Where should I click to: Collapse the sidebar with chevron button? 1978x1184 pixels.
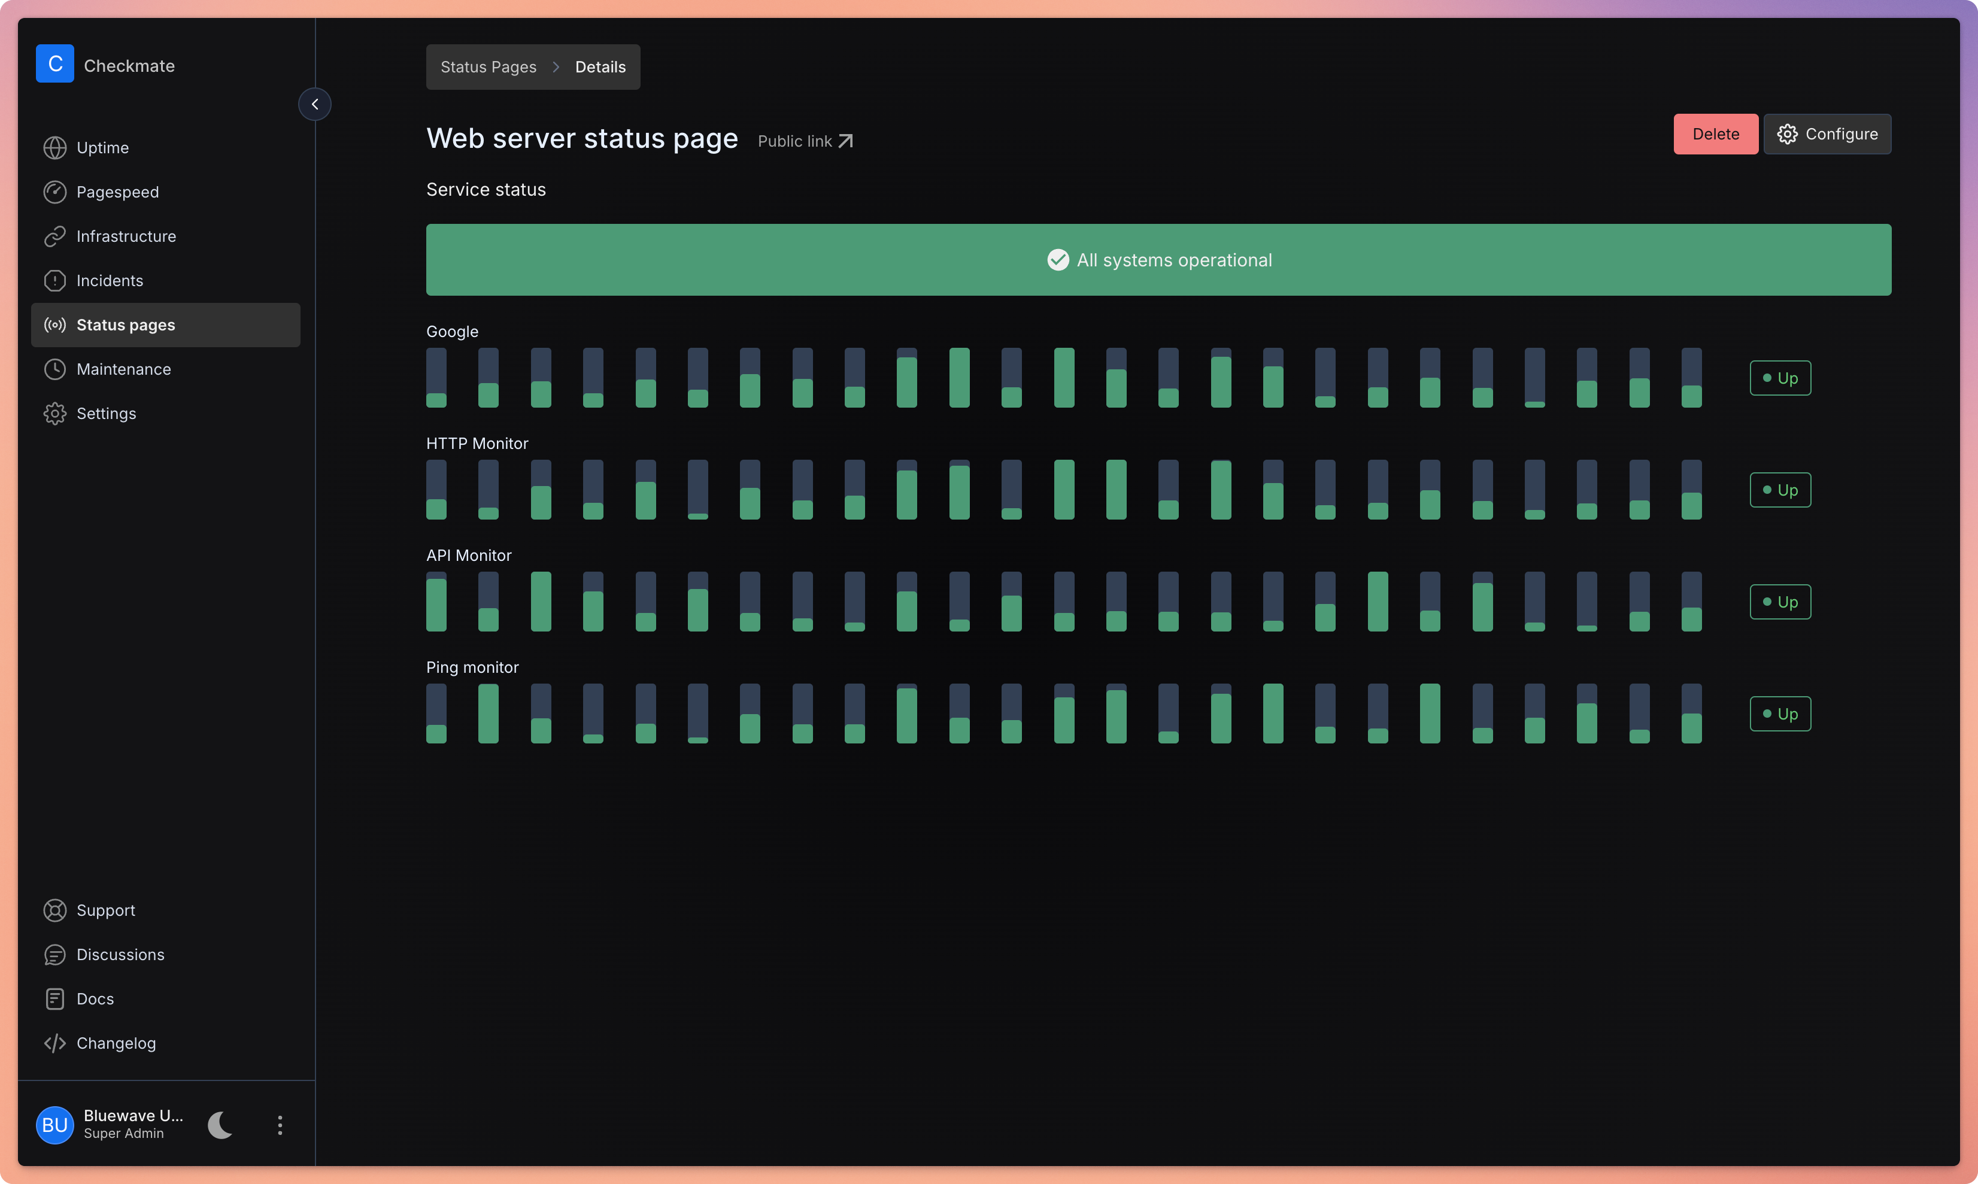pos(314,105)
